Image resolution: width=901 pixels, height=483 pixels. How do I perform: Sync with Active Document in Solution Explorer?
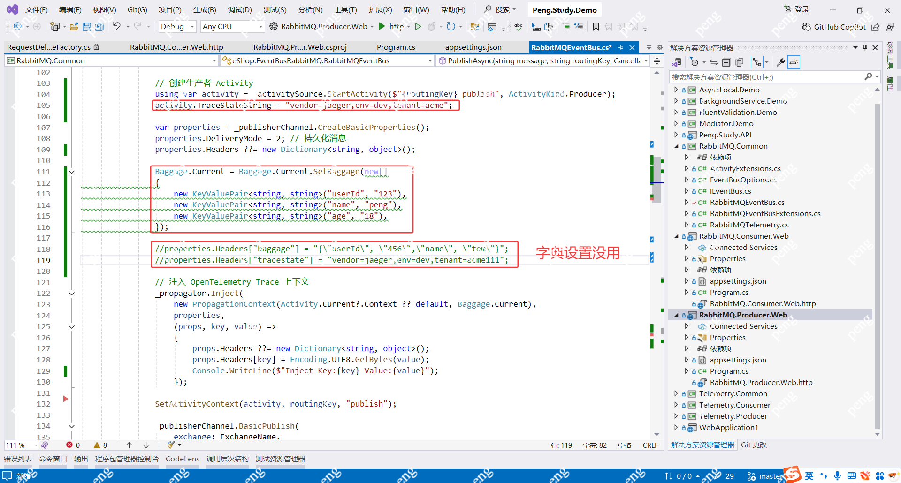[x=714, y=62]
